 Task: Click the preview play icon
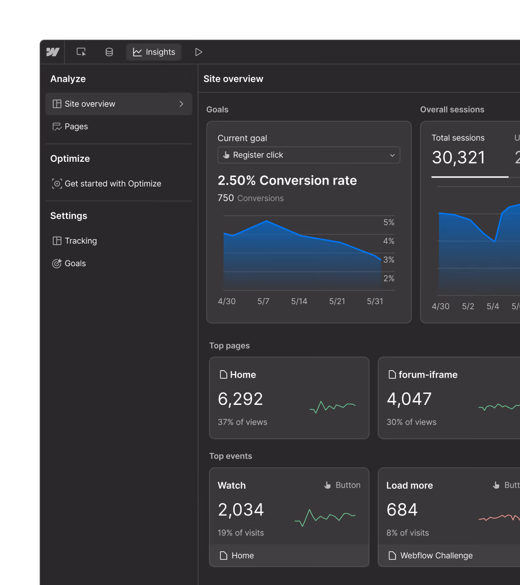pos(198,52)
